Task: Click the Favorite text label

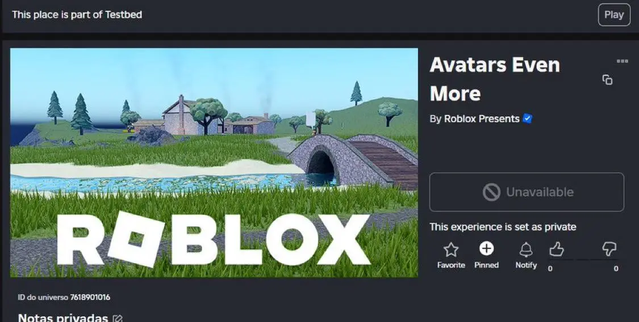Action: point(451,265)
